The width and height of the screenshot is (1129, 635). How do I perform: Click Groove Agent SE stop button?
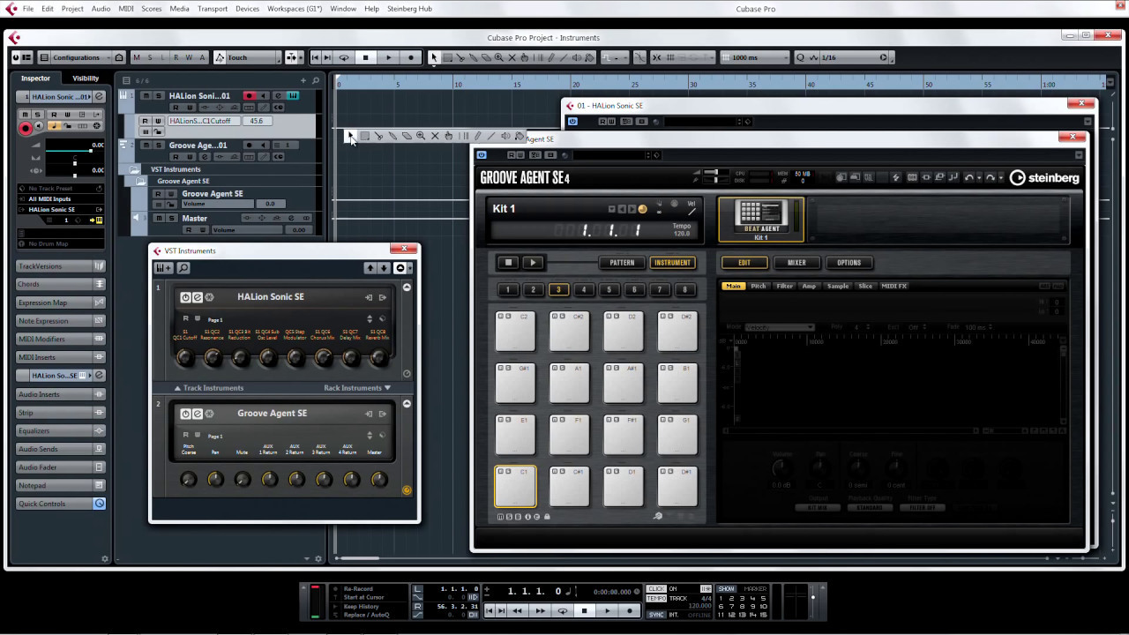click(x=508, y=262)
